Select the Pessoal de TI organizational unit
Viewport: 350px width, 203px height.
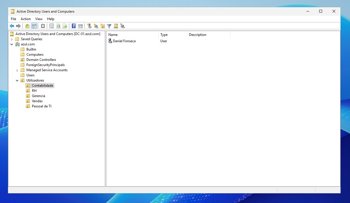[x=41, y=106]
